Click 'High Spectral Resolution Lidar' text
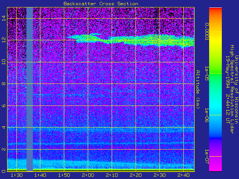Image resolution: width=239 pixels, height=179 pixels. [232, 89]
